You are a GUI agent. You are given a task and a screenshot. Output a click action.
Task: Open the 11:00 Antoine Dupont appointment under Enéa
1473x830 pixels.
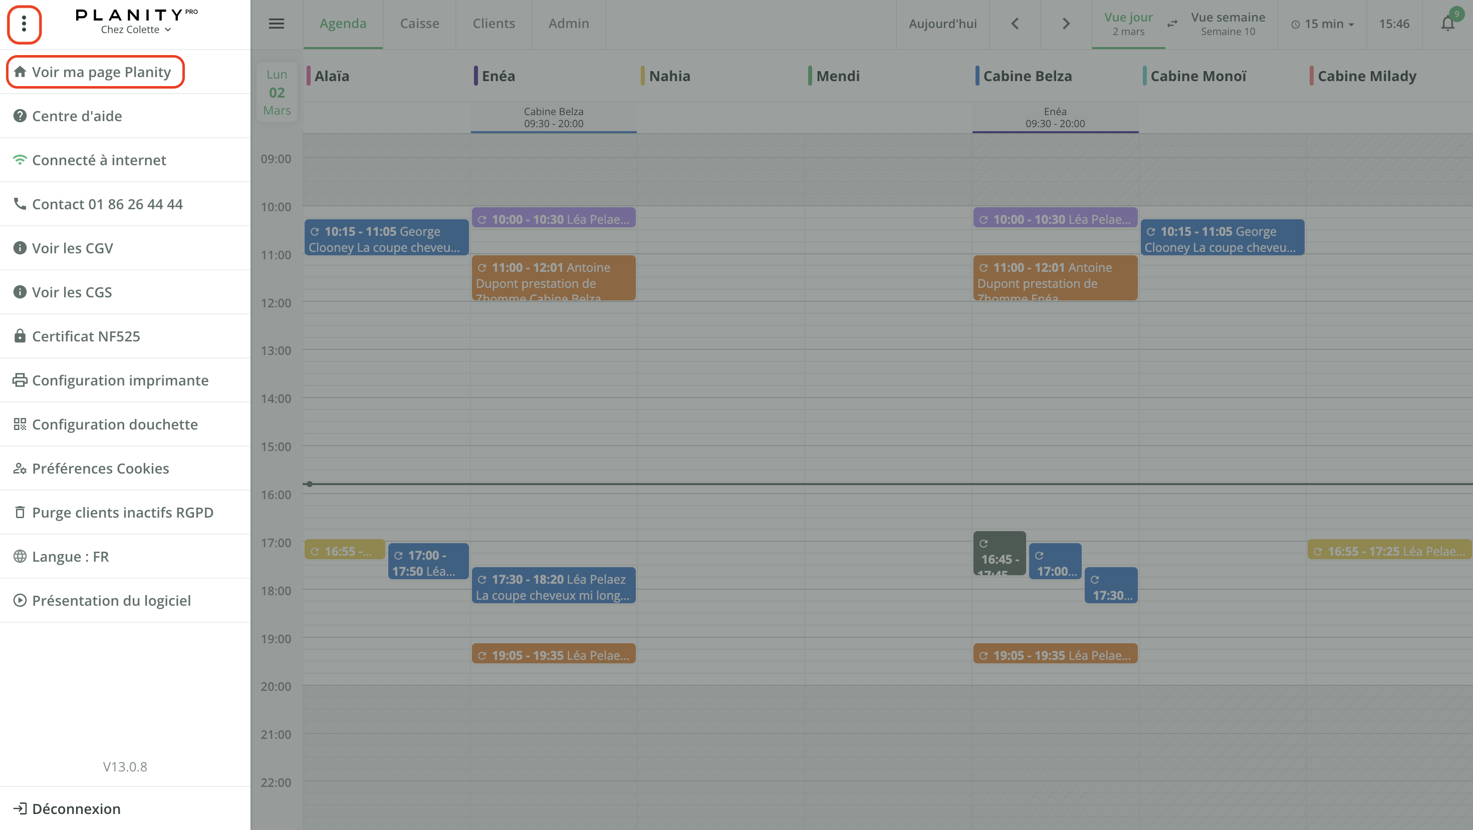tap(553, 278)
